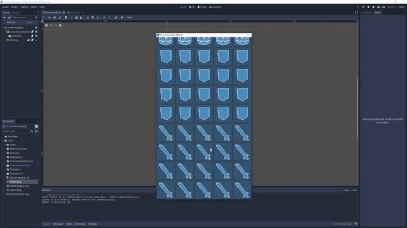Activate the Pan Mode tool
The width and height of the screenshot is (407, 228).
coord(76,18)
